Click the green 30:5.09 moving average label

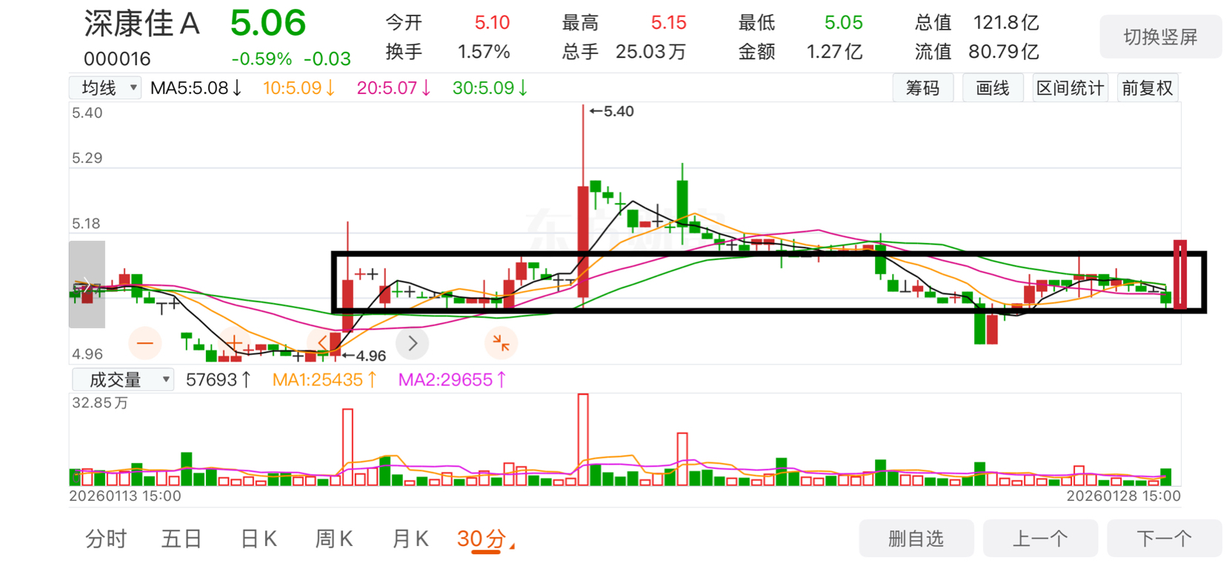490,88
